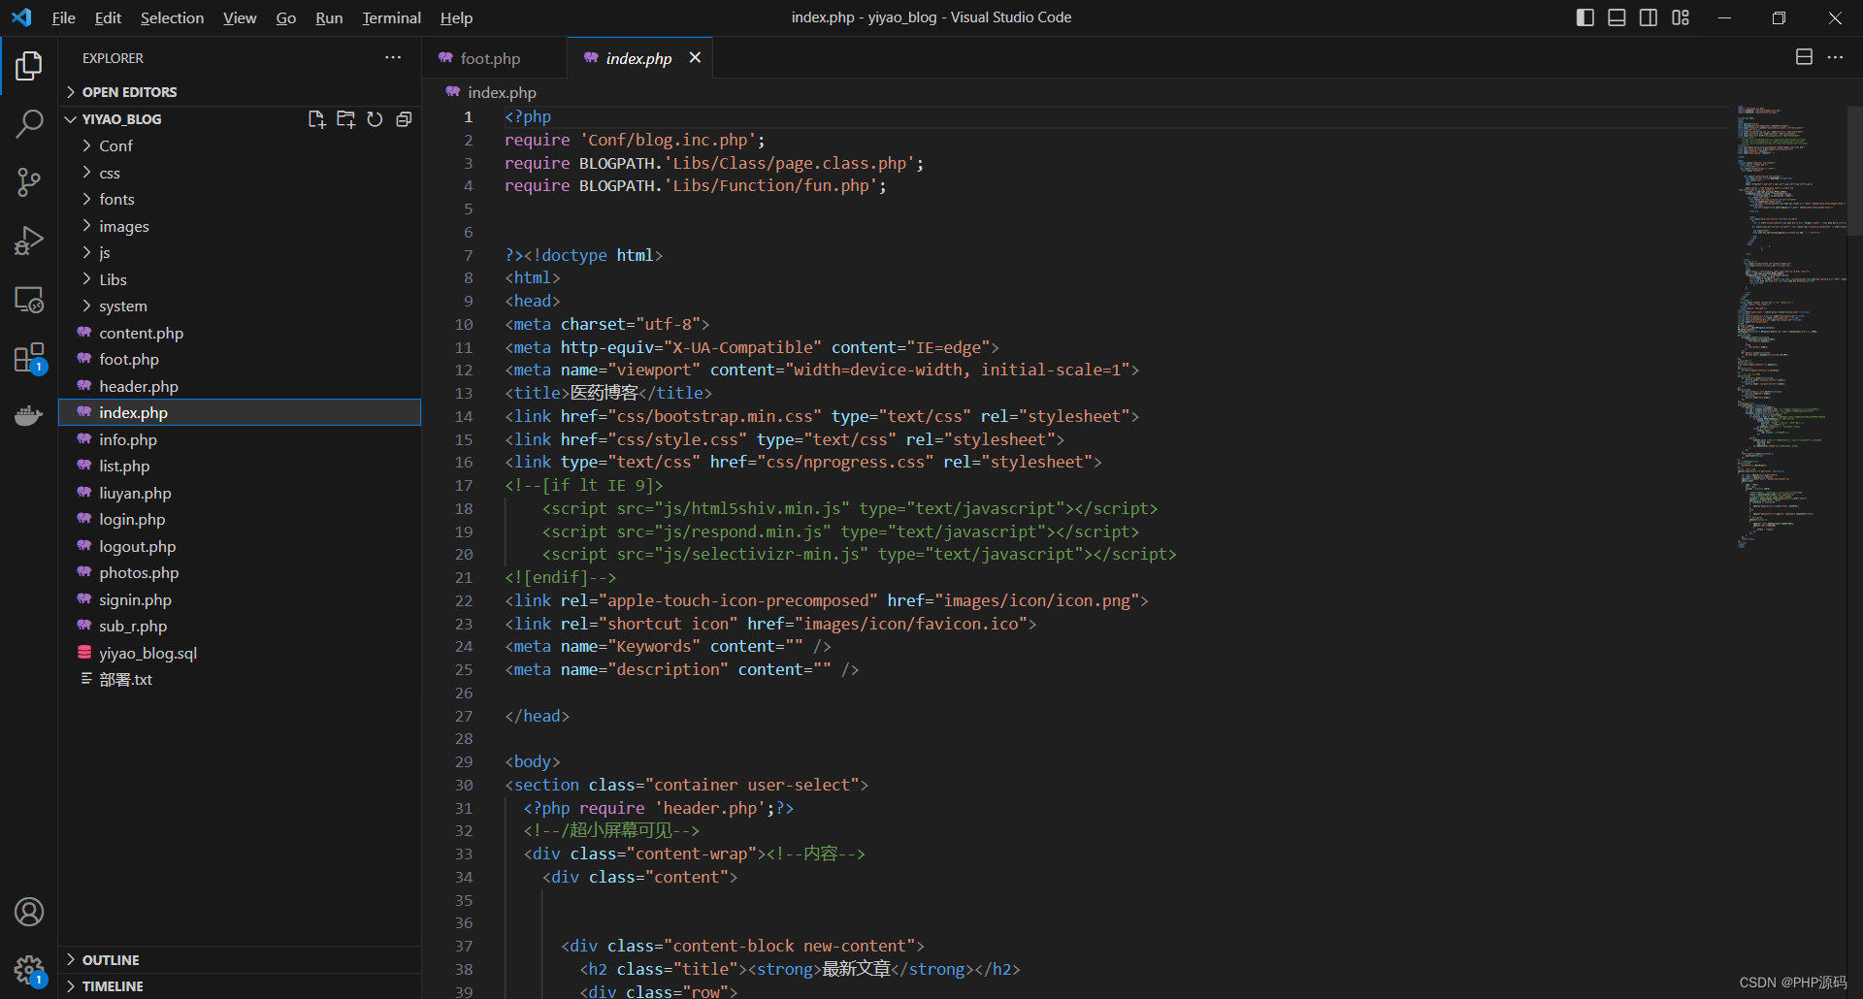Open the Go menu
Screen dimensions: 1863x999
tap(286, 17)
